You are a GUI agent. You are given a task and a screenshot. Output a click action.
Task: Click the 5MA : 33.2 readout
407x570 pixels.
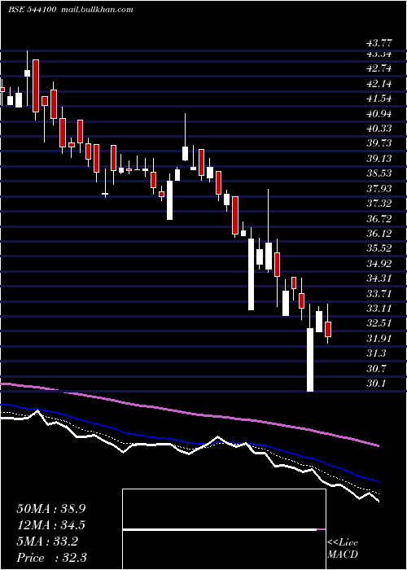47,541
